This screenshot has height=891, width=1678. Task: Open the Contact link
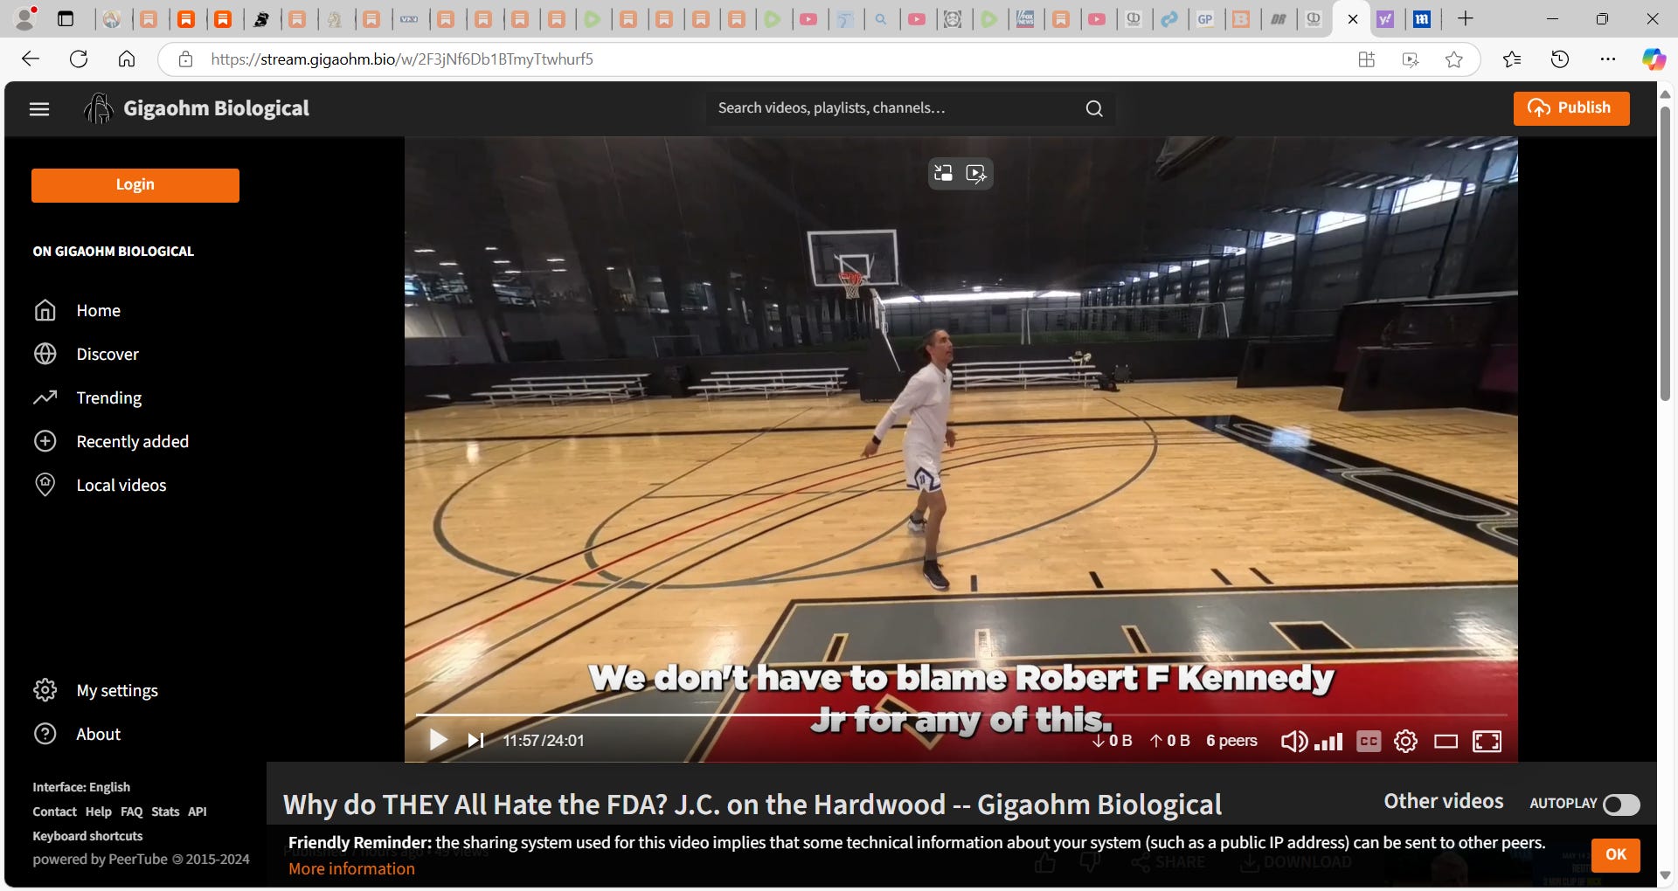point(54,812)
